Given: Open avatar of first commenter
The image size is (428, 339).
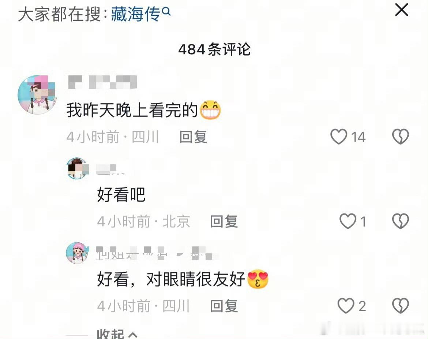Looking at the screenshot, I should pyautogui.click(x=37, y=94).
